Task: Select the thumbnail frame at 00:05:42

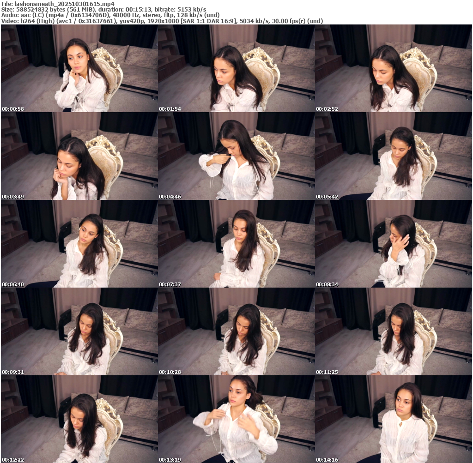Action: [394, 156]
